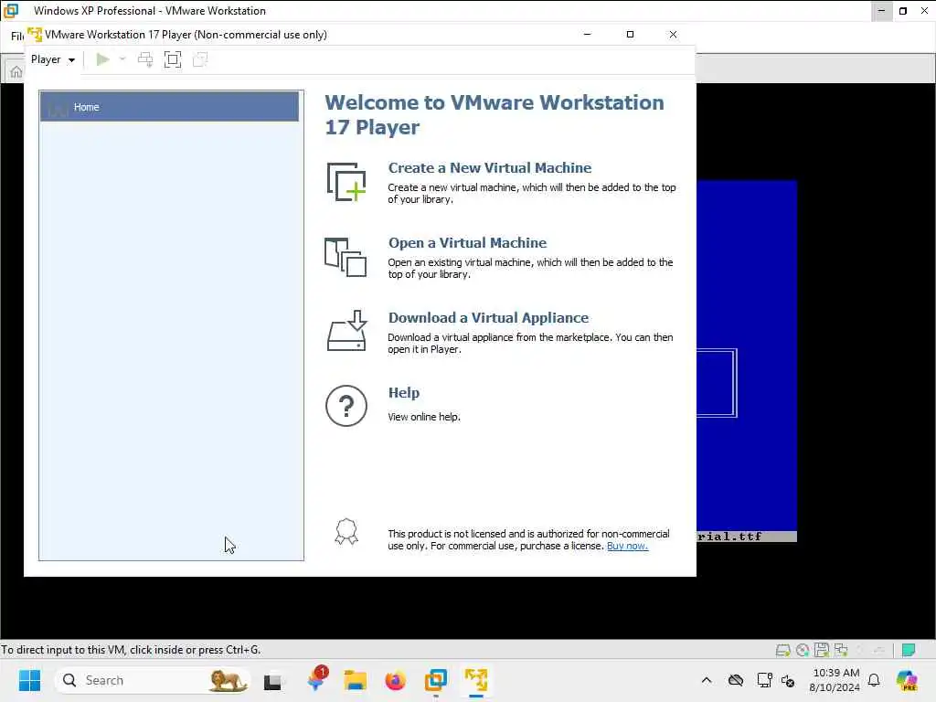
Task: Open the Copilot taskbar icon with badge
Action: coord(315,680)
